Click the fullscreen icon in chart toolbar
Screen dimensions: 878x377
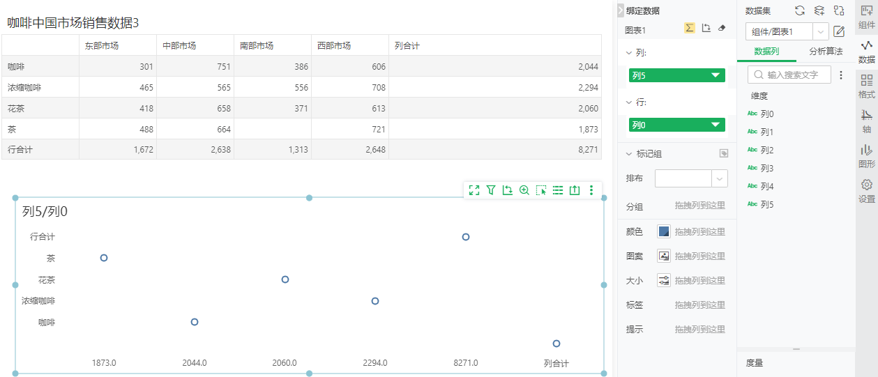(474, 190)
